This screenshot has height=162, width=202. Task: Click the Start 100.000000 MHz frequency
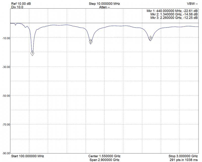28,156
